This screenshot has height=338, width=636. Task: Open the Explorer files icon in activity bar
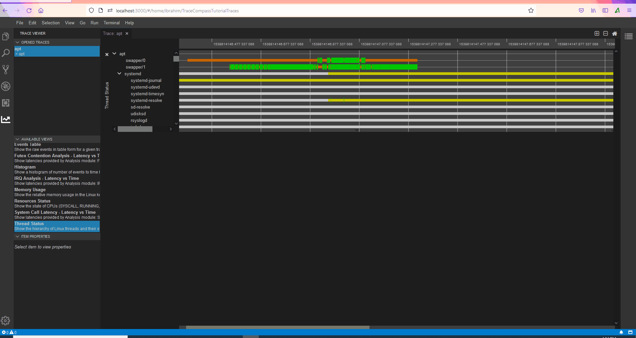[x=6, y=37]
